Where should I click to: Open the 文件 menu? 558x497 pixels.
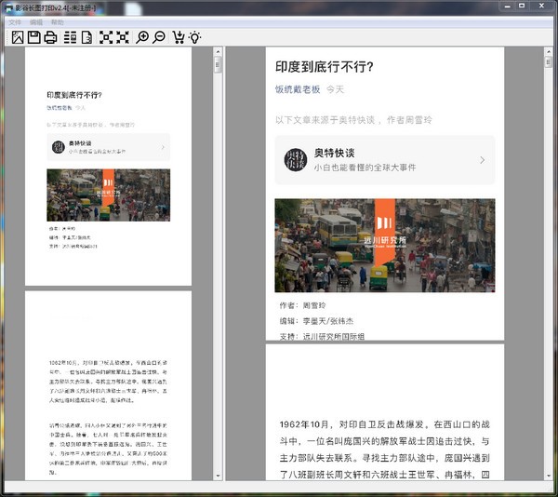[15, 21]
